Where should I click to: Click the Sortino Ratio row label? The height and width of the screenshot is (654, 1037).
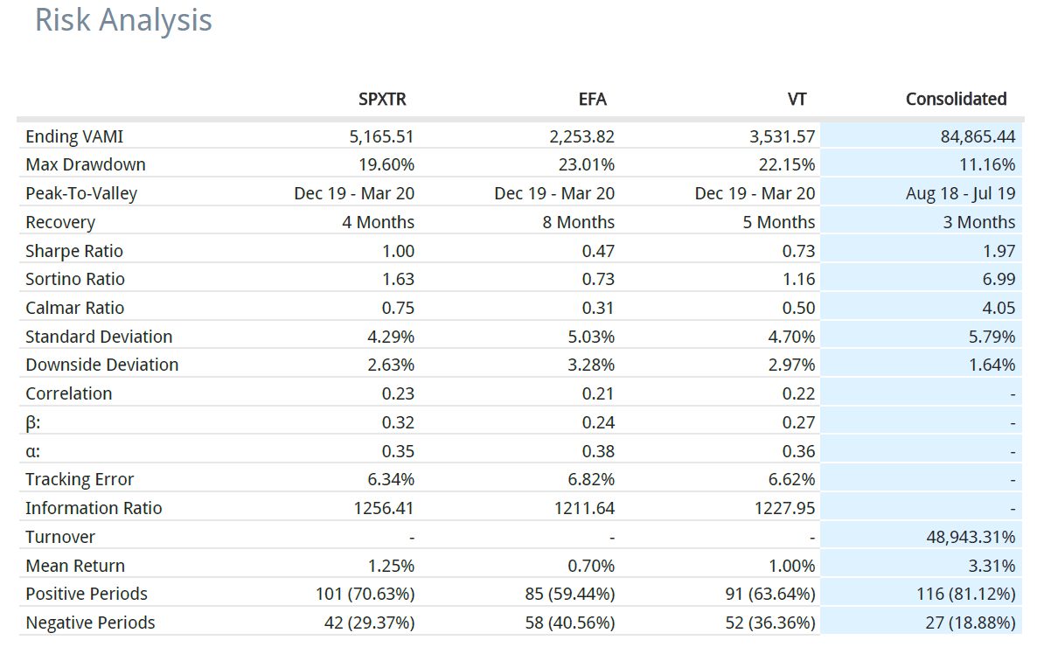click(74, 279)
